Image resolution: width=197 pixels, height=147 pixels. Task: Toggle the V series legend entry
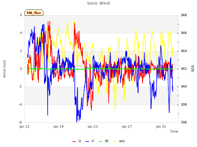pos(90,141)
